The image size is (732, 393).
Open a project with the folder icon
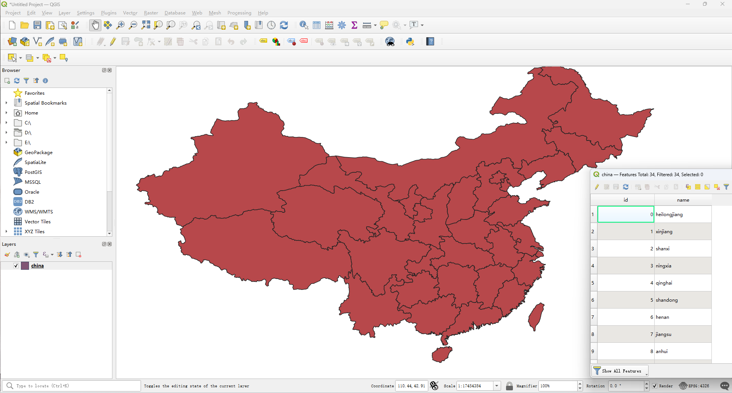[25, 25]
